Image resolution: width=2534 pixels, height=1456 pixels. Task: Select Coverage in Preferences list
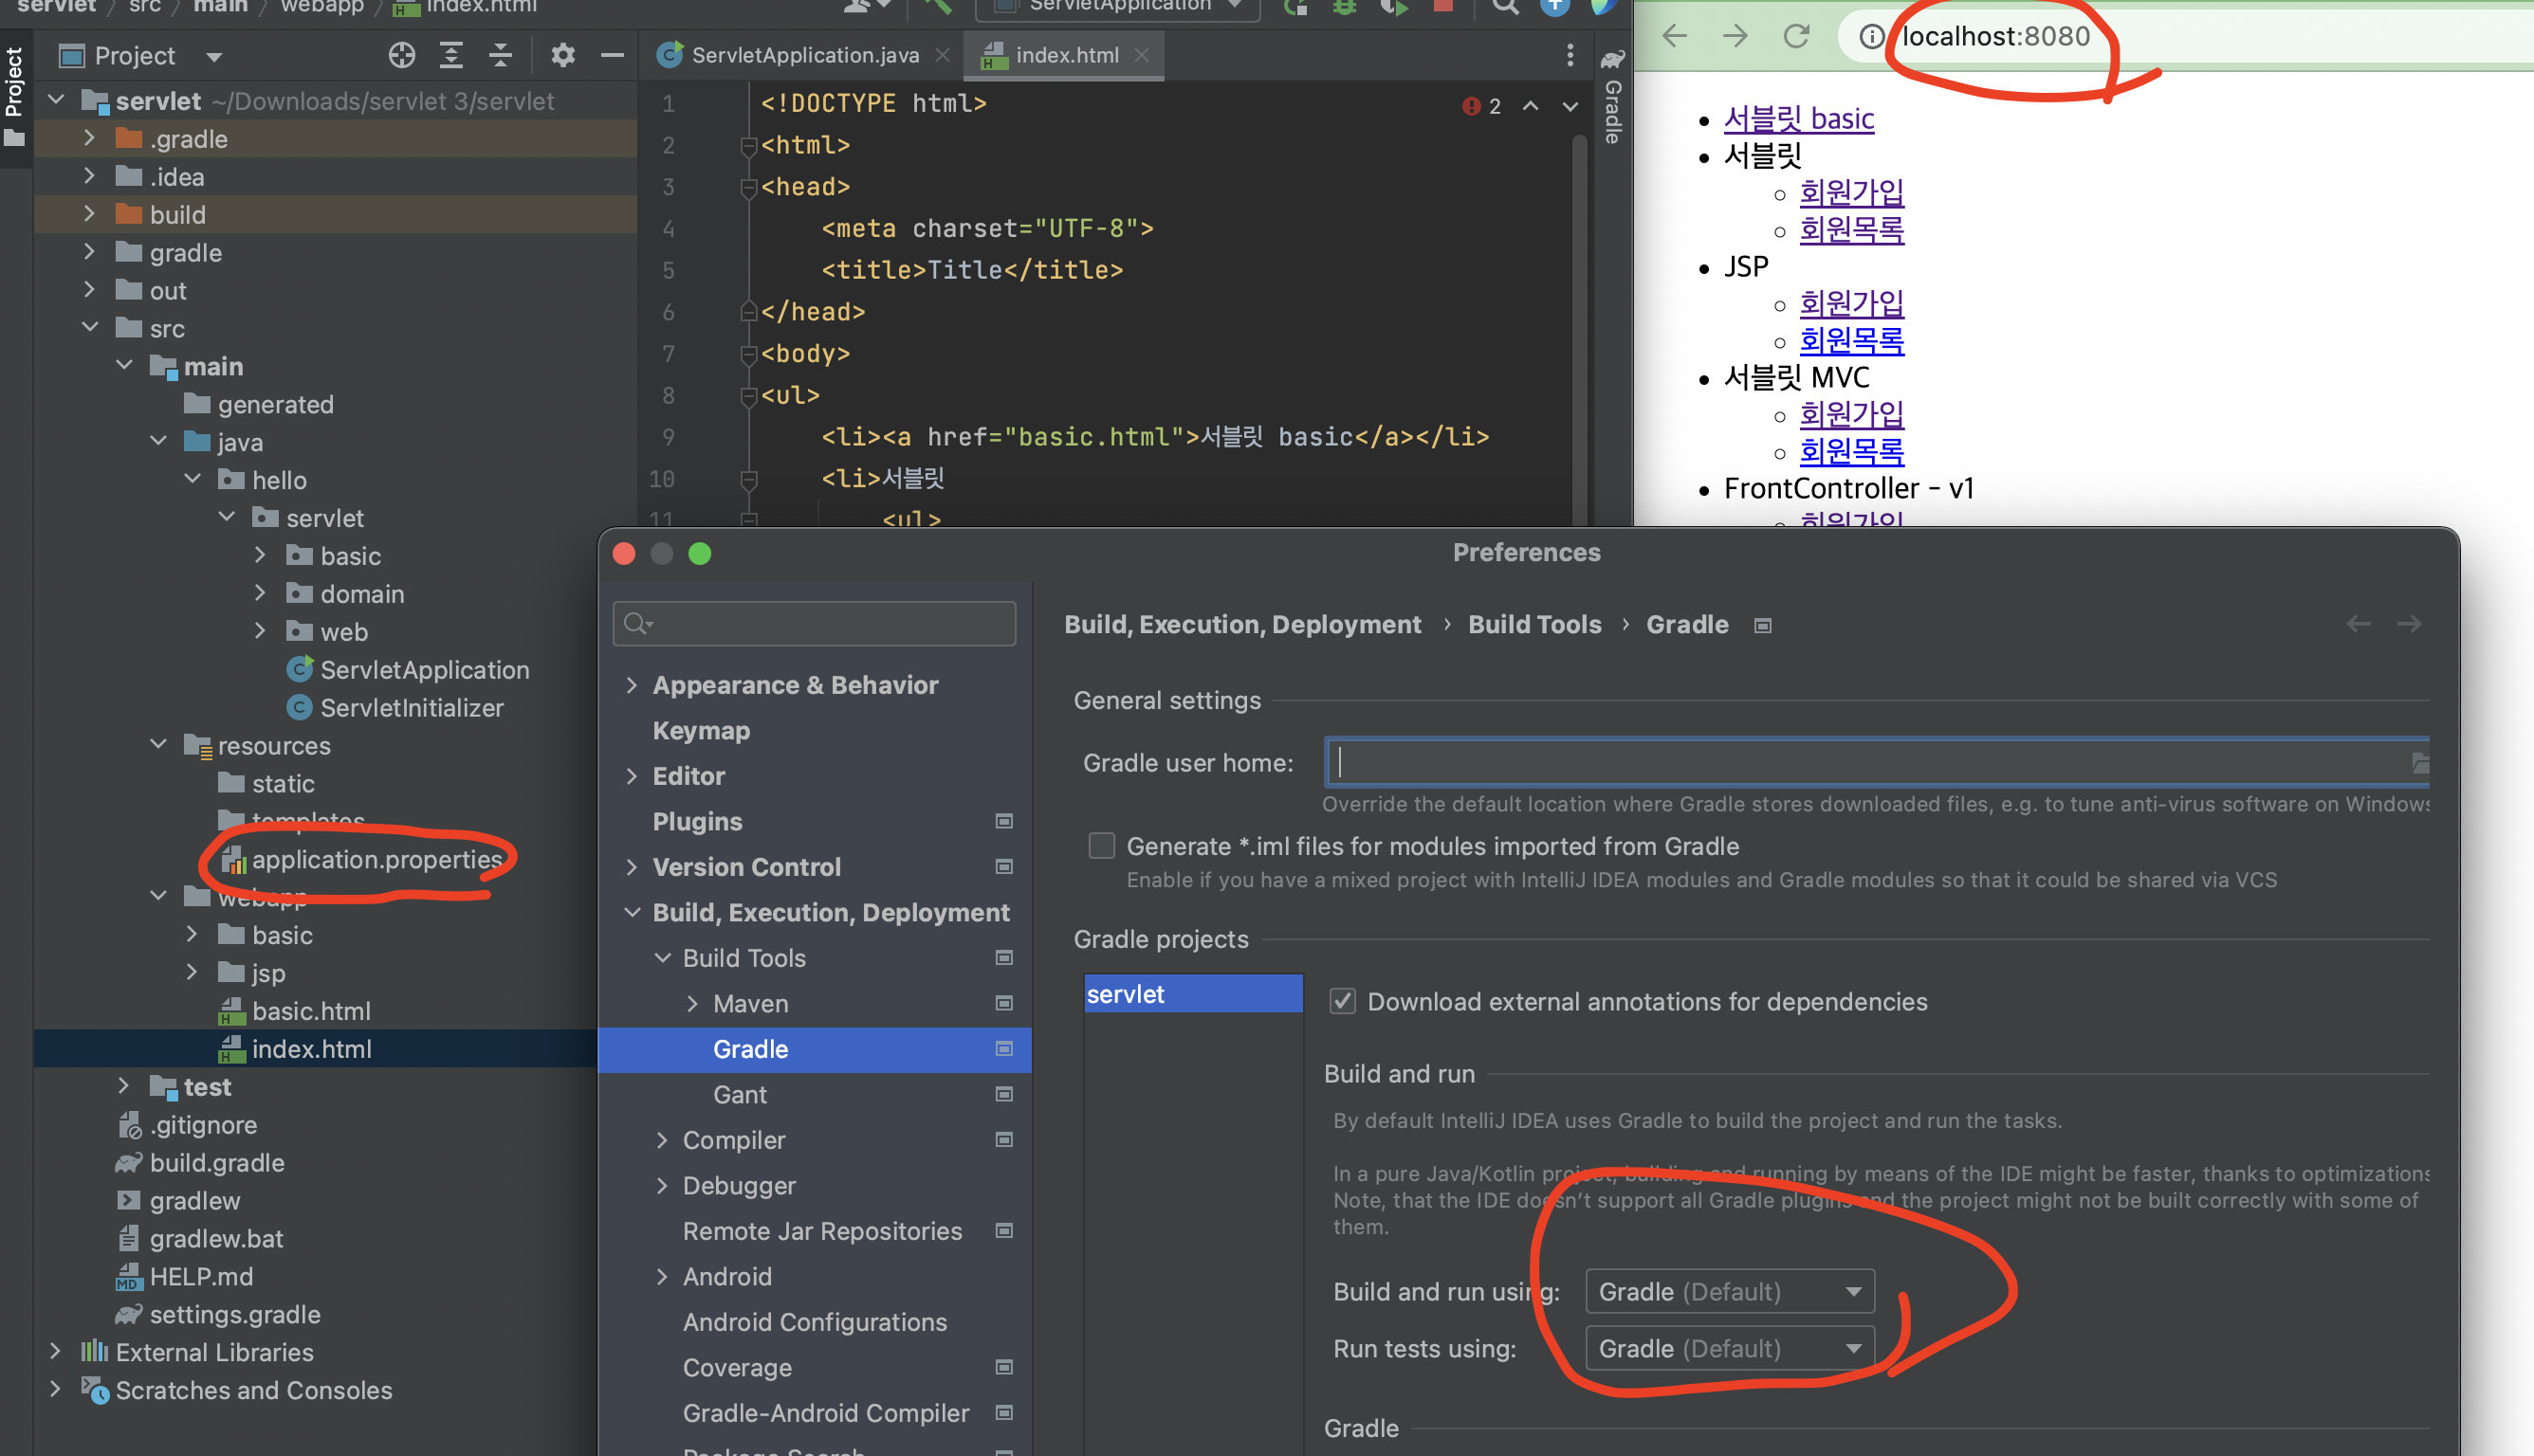pyautogui.click(x=737, y=1367)
